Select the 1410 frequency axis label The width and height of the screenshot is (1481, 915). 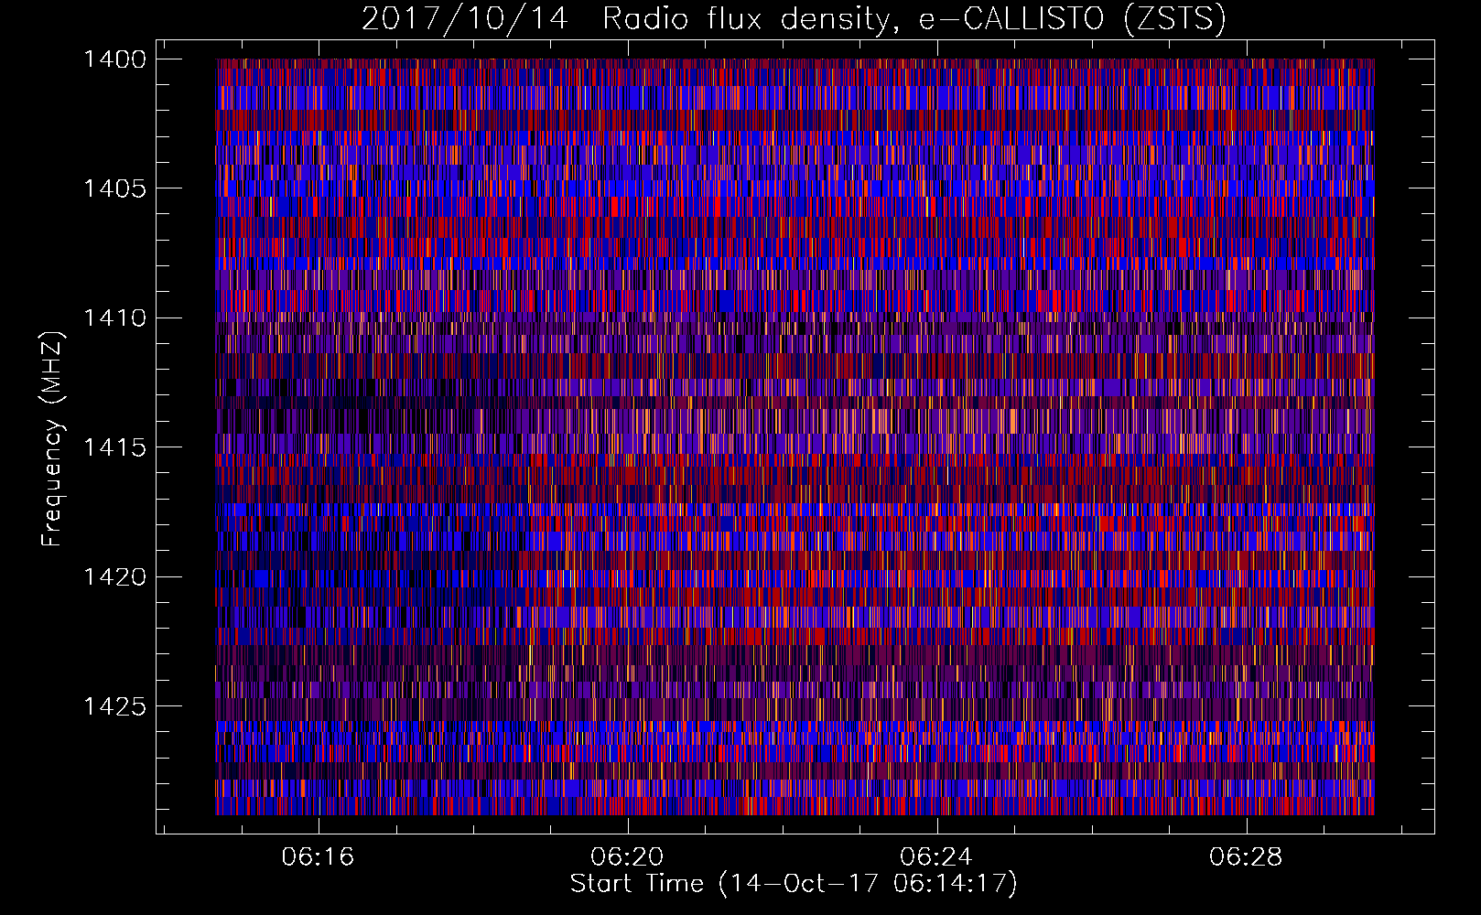point(114,318)
